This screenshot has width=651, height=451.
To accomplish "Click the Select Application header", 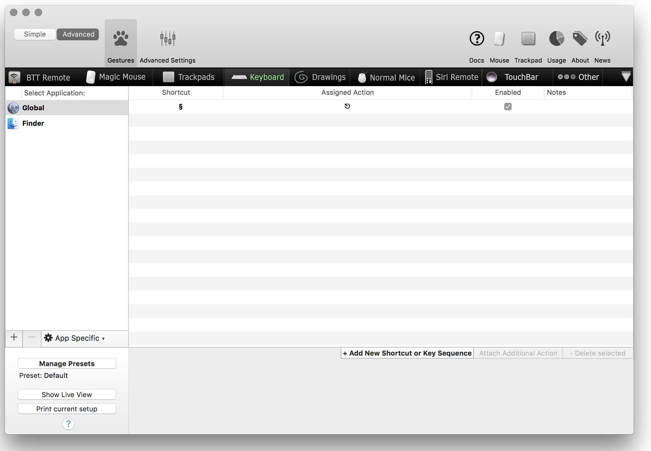I will (x=55, y=93).
